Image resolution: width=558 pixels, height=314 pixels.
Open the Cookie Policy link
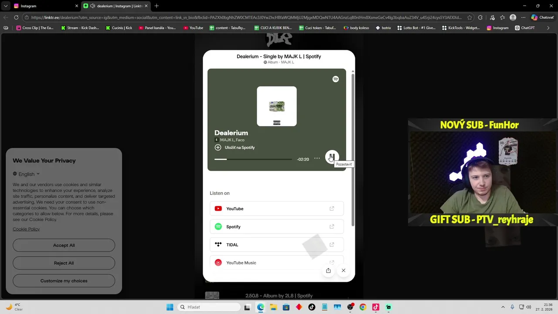(26, 229)
